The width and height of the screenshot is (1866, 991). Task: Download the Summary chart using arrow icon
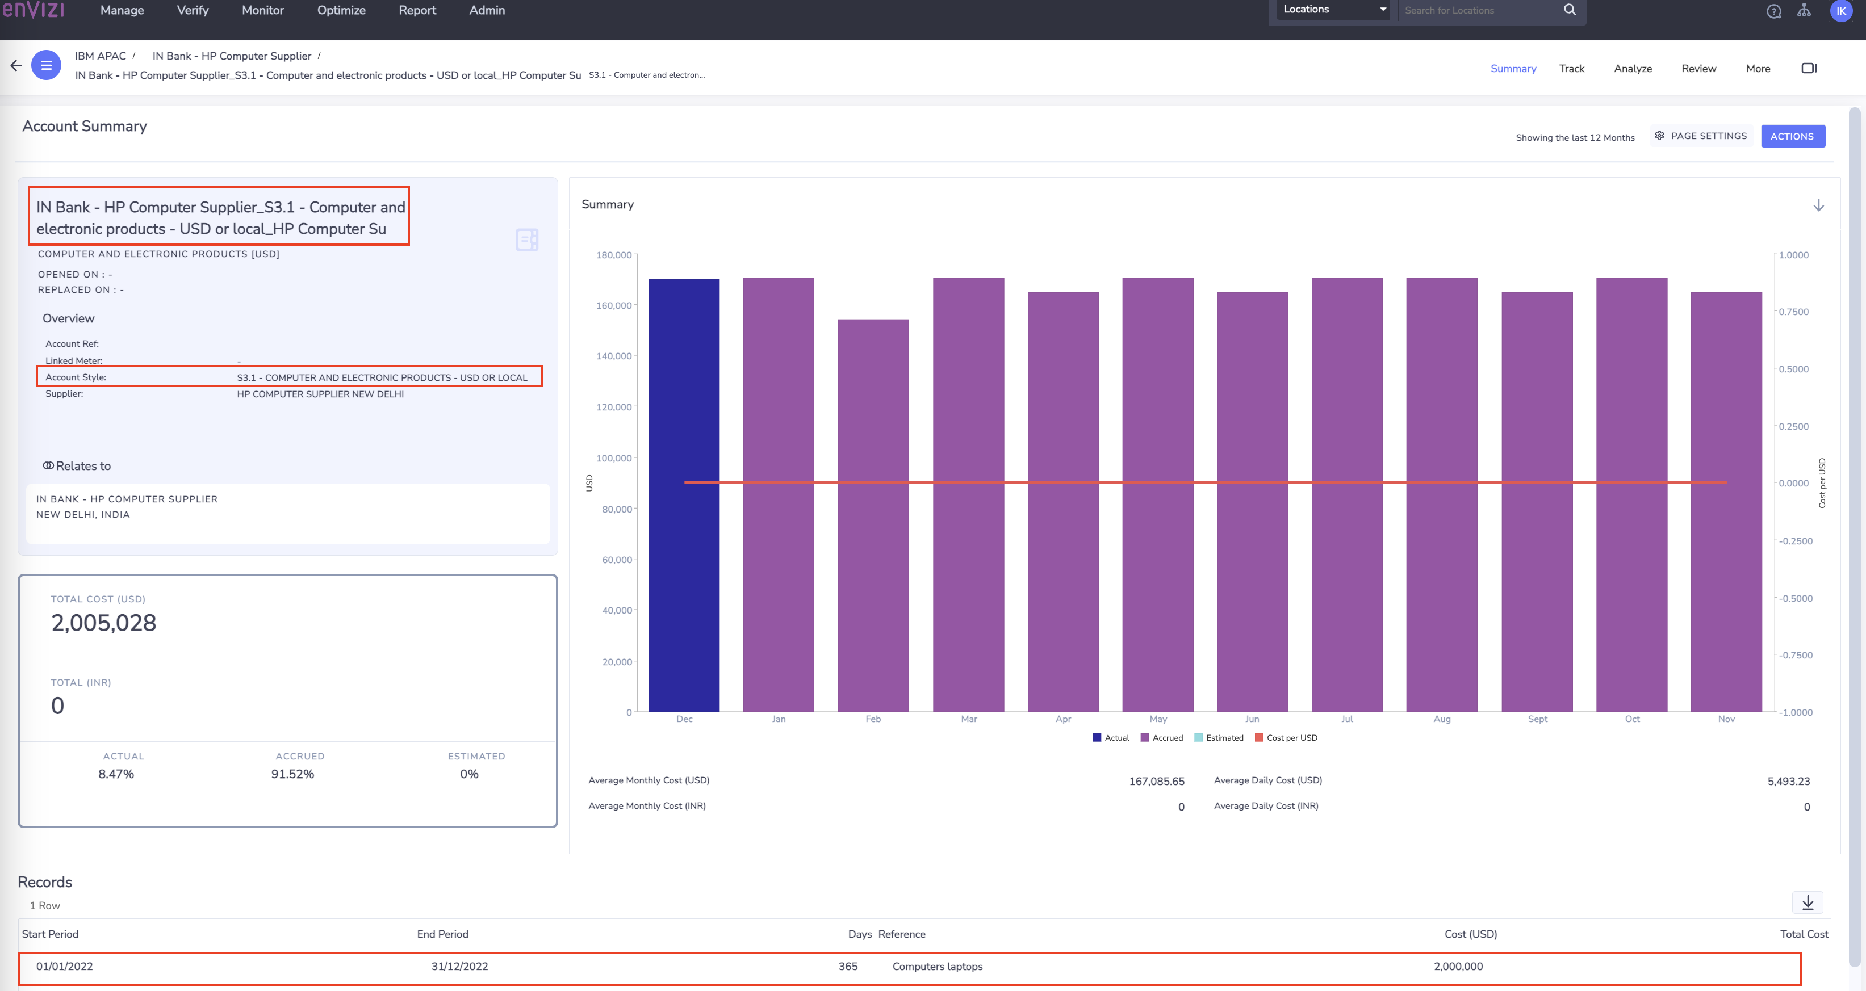coord(1818,205)
